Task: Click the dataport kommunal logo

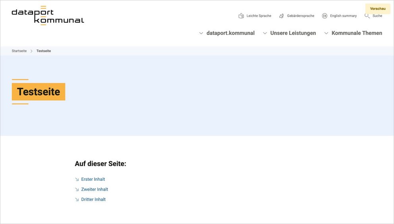Action: [x=48, y=16]
